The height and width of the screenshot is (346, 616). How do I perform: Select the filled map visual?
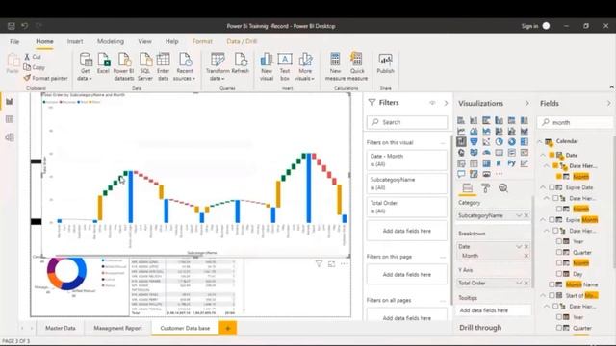coord(474,152)
